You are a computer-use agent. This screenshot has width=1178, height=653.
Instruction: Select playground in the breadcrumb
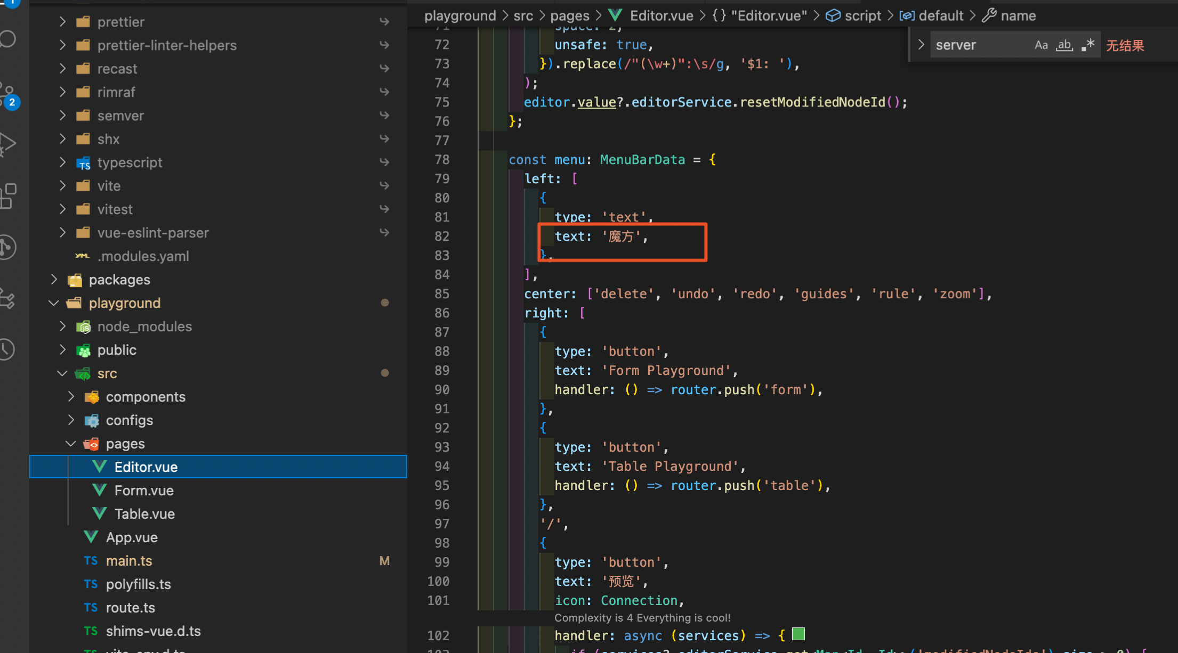pos(460,15)
